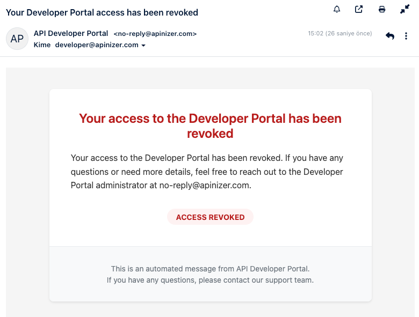Reply to the email with the arrow icon
Viewport: 419px width, 317px height.
click(x=390, y=36)
